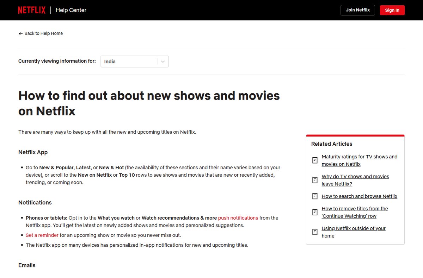The image size is (423, 278).
Task: Click the chevron arrow in country selector
Action: pos(163,61)
